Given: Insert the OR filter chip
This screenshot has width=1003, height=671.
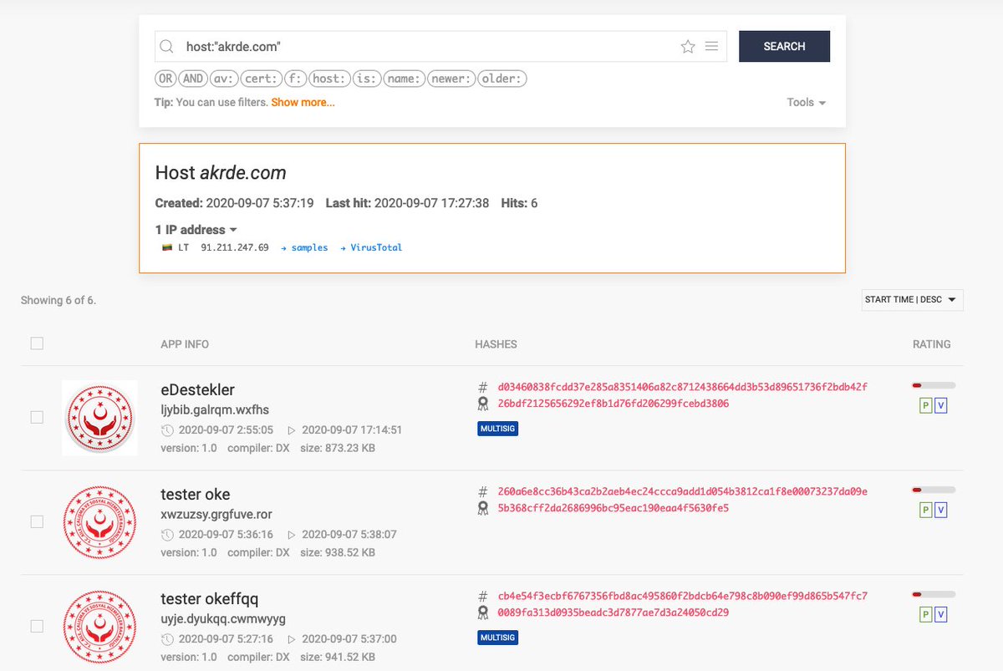Looking at the screenshot, I should tap(166, 79).
